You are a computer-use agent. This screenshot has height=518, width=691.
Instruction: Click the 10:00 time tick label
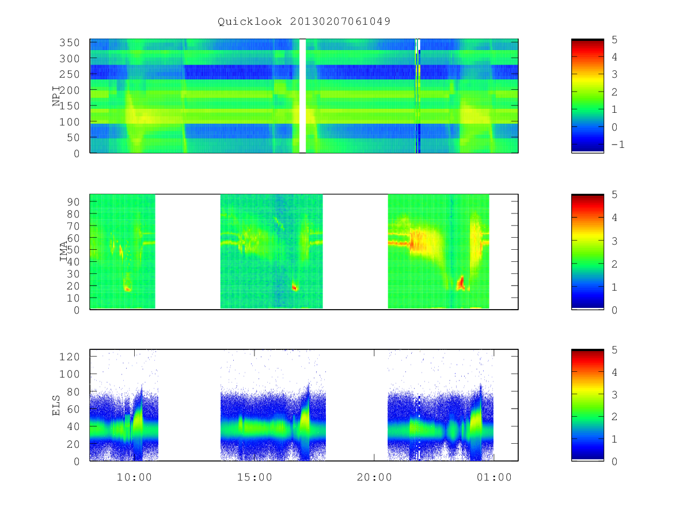click(x=134, y=477)
